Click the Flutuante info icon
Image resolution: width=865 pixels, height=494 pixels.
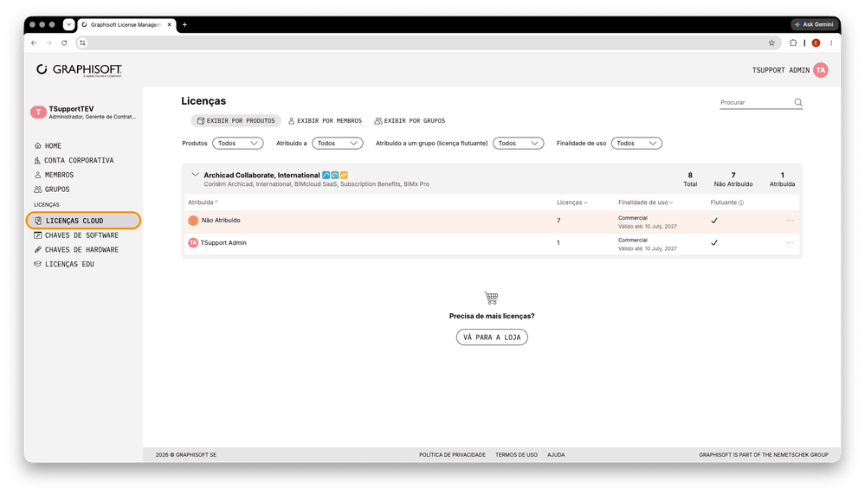click(741, 203)
